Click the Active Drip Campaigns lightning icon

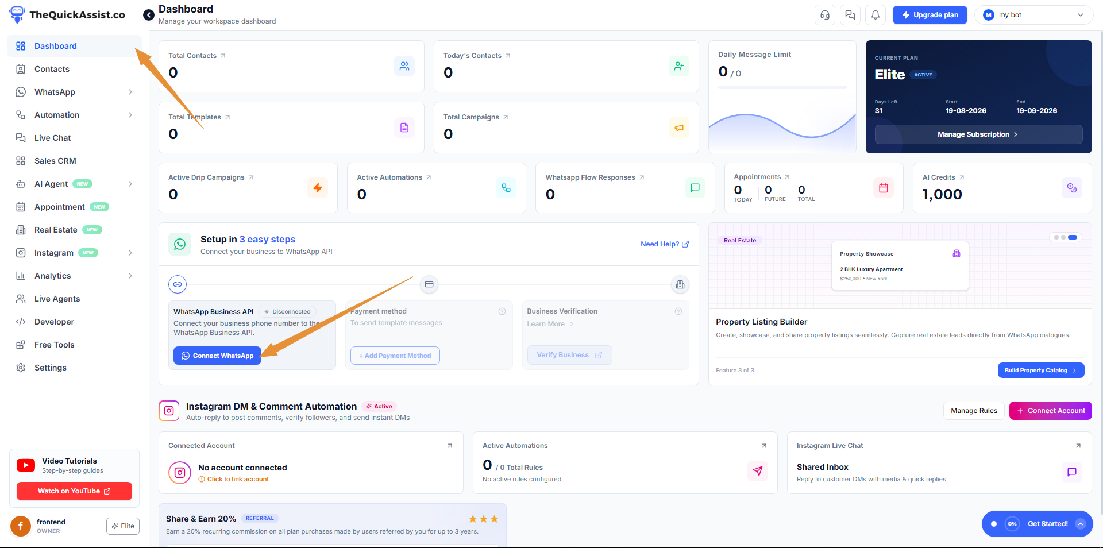pyautogui.click(x=318, y=188)
